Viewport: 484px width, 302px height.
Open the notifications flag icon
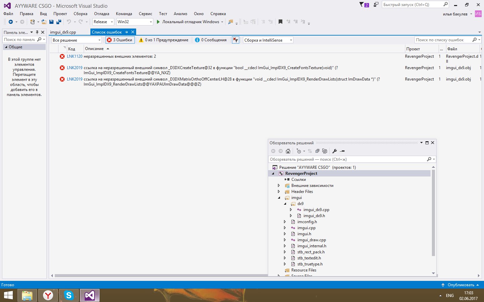tap(364, 5)
